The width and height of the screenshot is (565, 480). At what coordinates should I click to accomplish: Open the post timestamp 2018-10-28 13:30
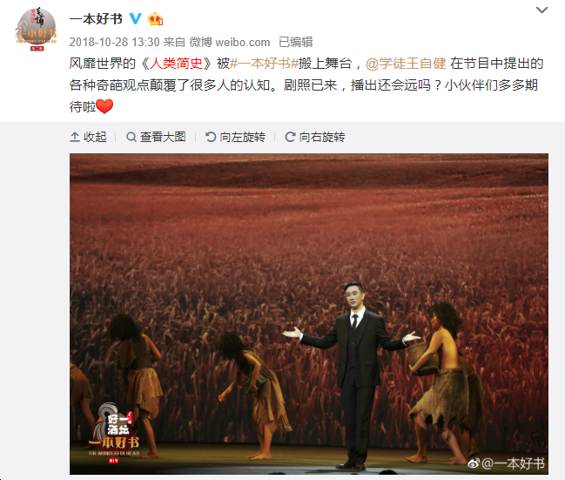point(114,42)
